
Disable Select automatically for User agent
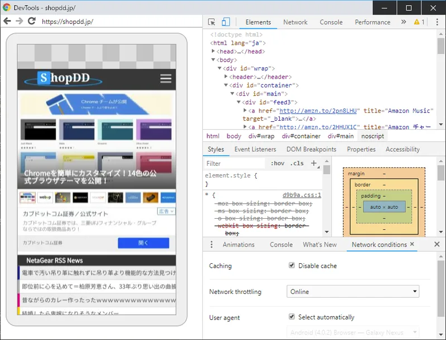(x=292, y=317)
